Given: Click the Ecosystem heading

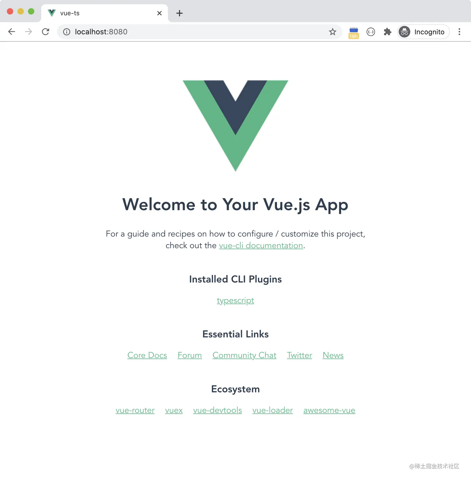Looking at the screenshot, I should (235, 389).
